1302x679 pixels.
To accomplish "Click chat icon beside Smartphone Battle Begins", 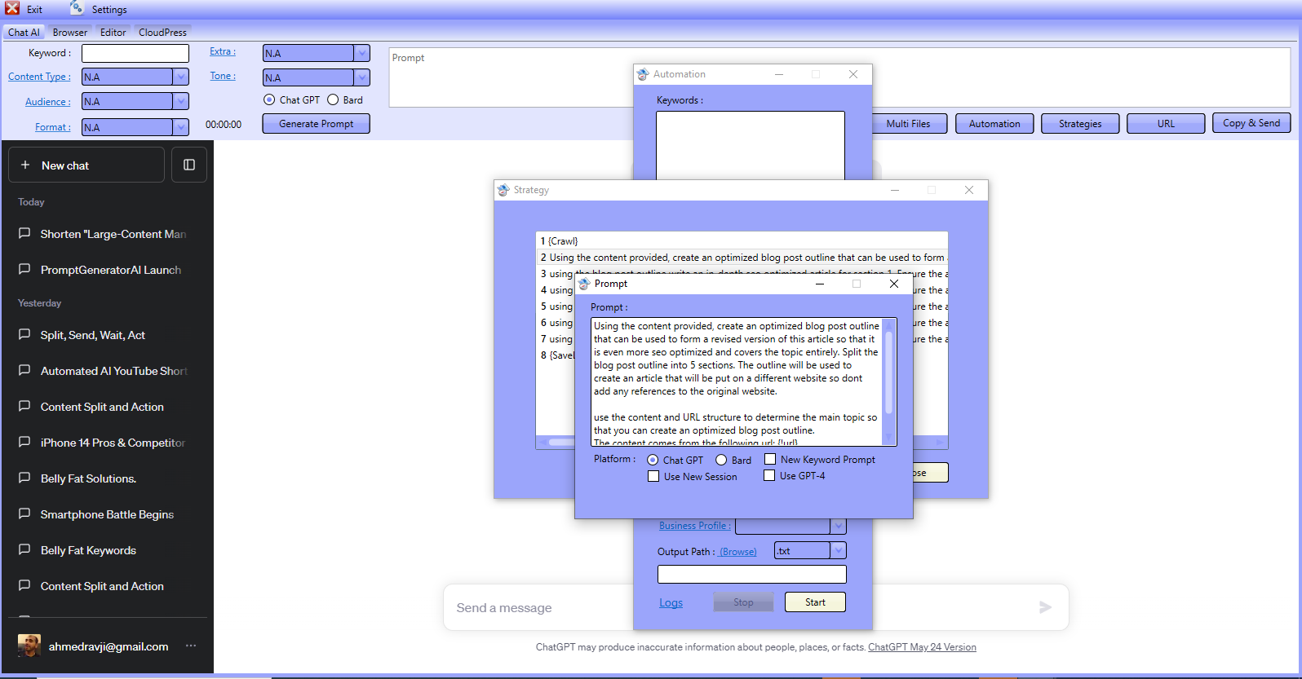I will point(24,514).
